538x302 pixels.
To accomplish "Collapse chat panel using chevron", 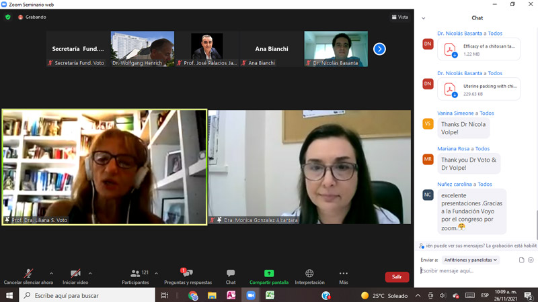I will [x=424, y=18].
